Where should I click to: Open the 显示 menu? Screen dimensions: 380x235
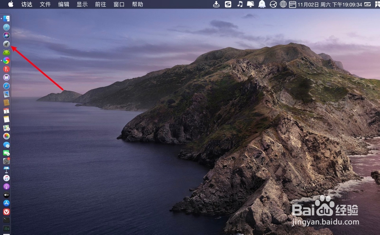pos(82,4)
